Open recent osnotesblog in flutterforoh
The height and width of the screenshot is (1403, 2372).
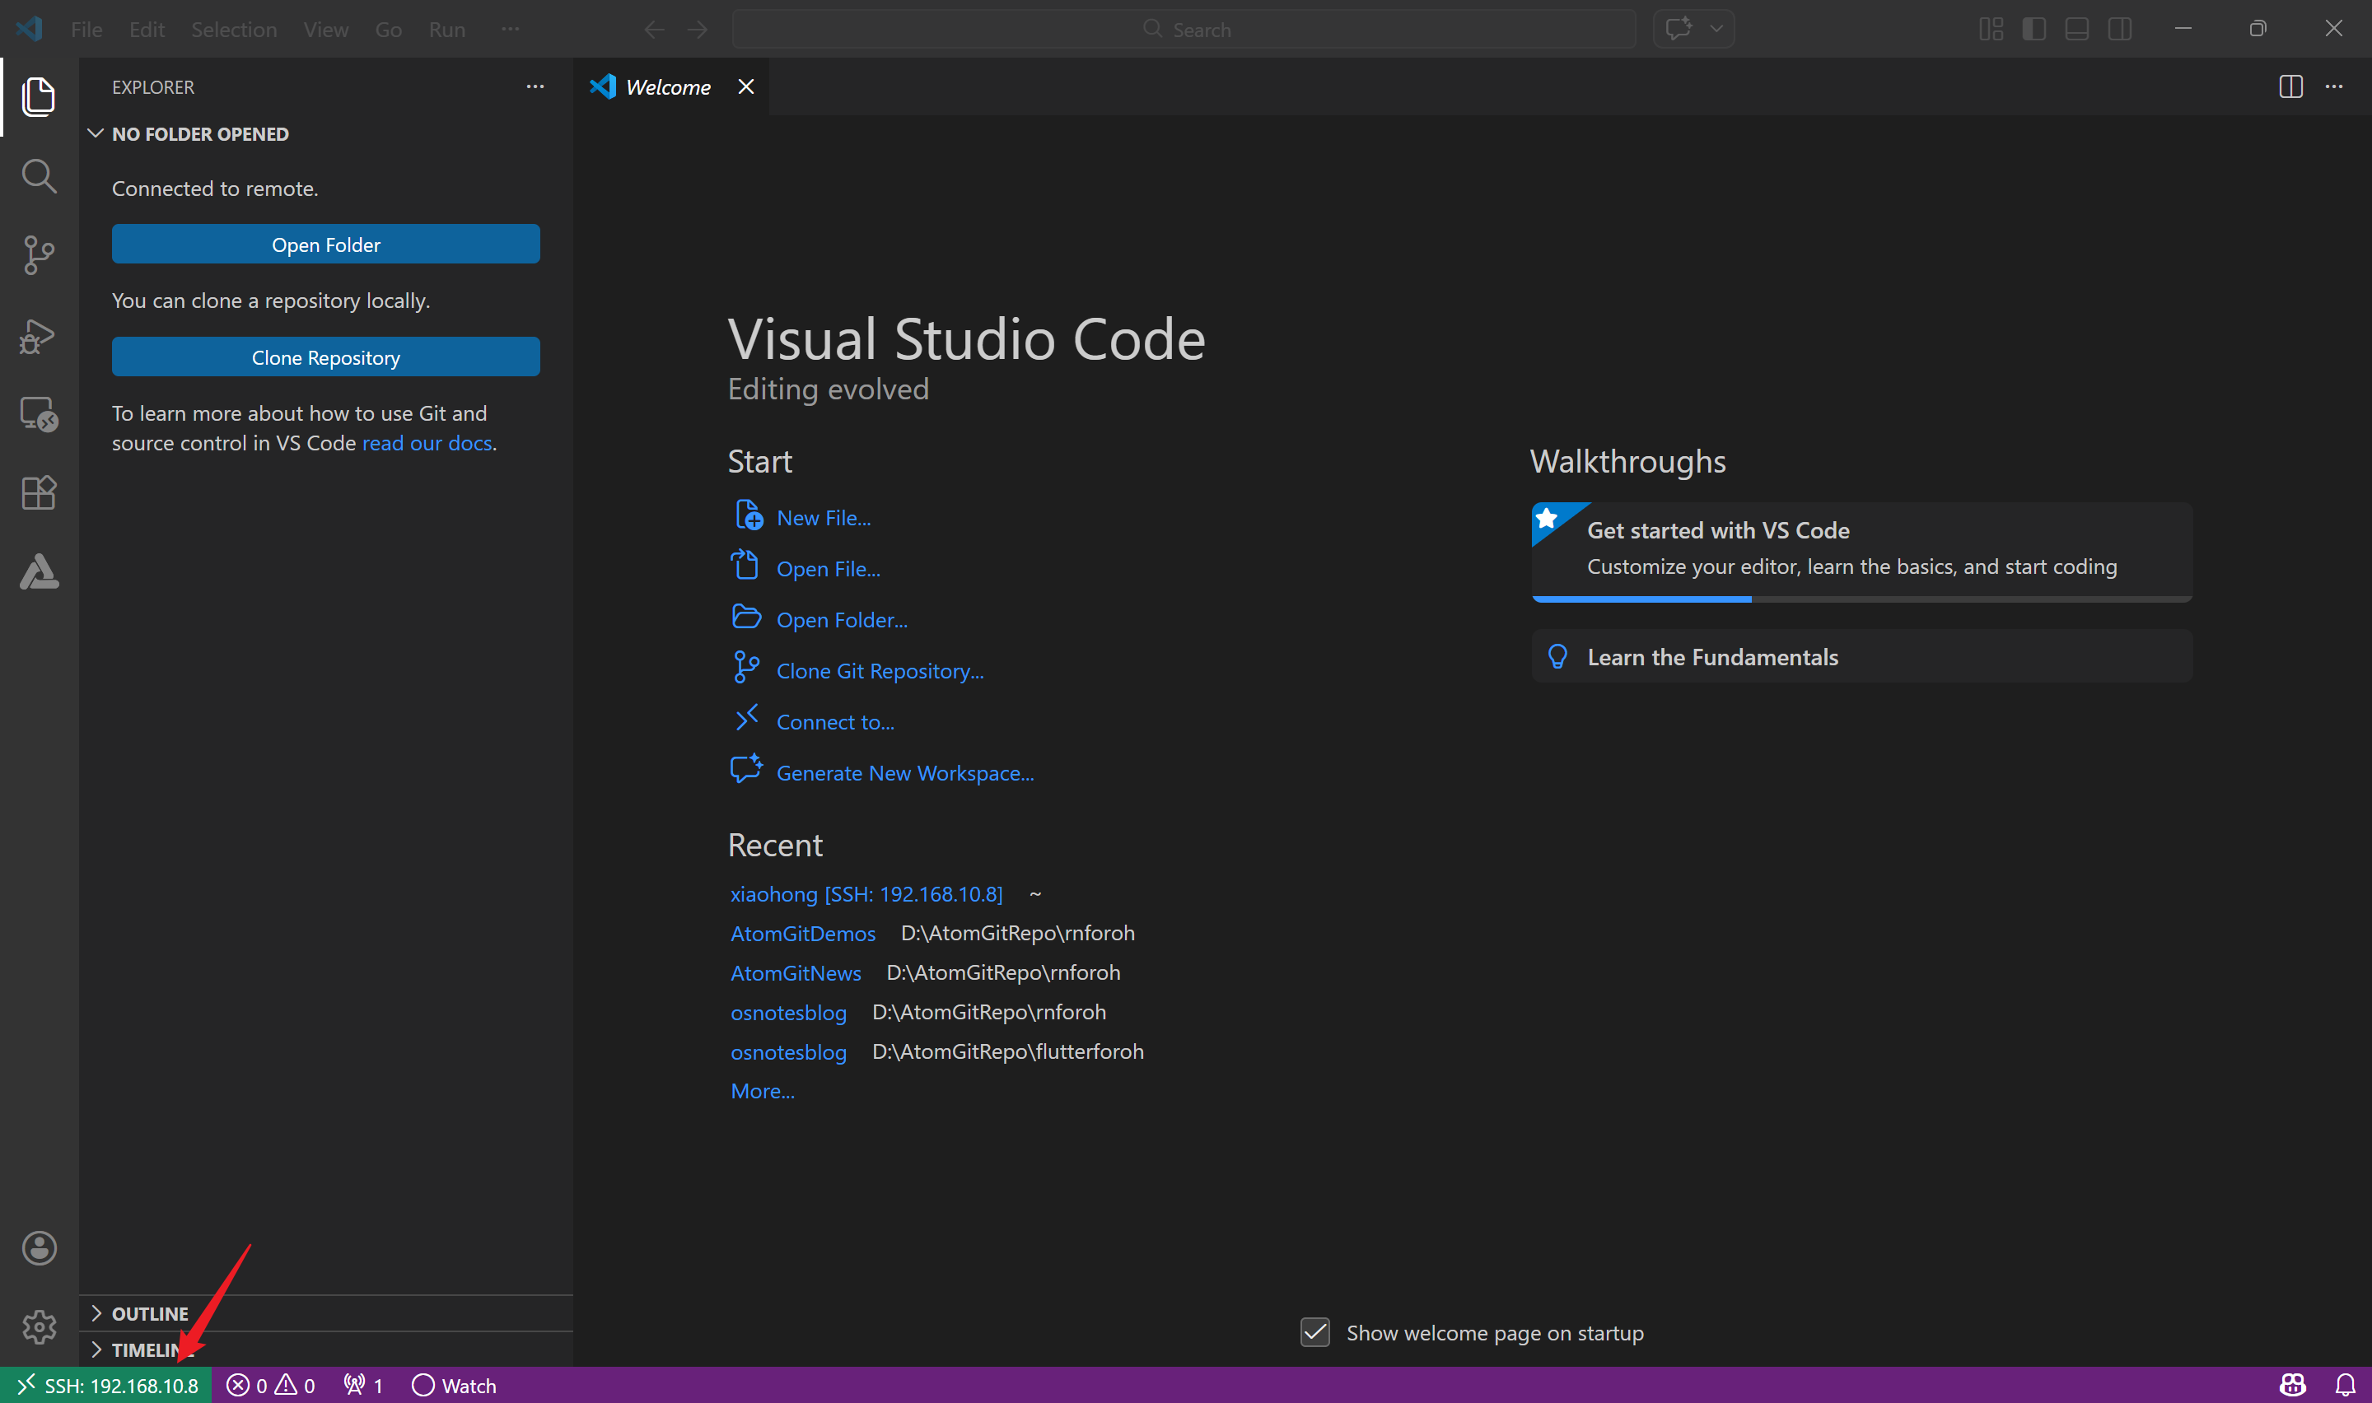788,1052
